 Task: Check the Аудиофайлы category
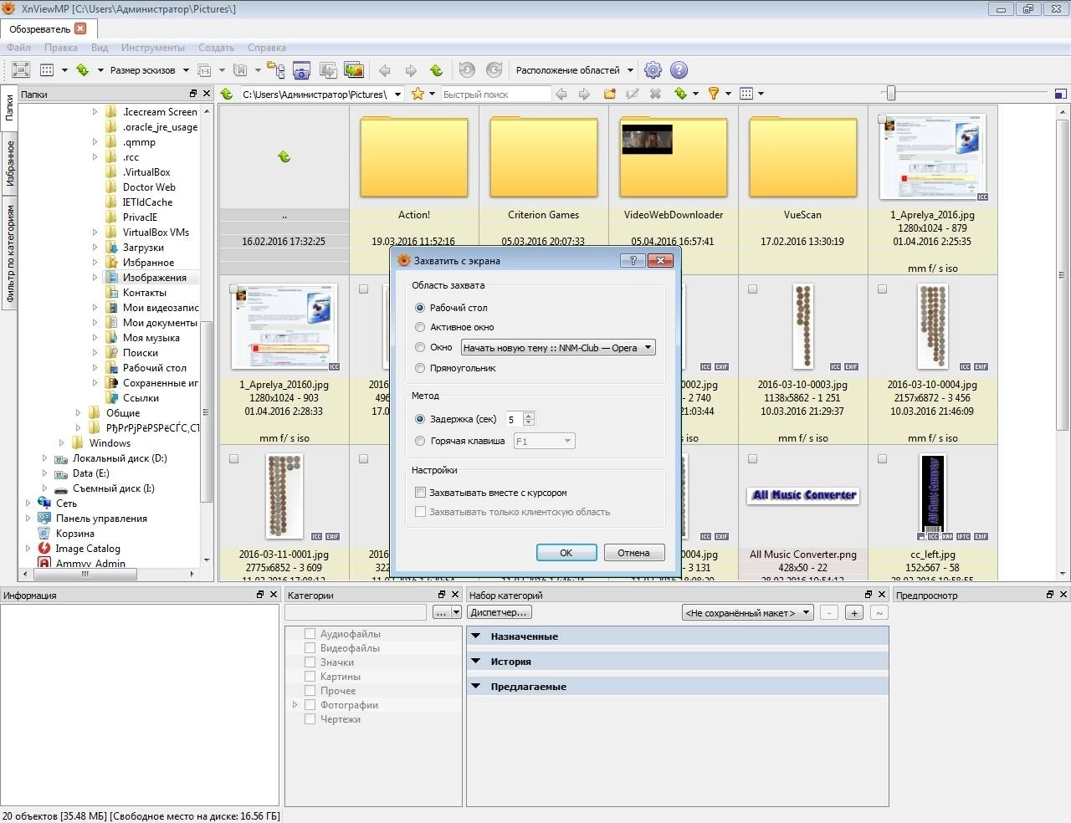[310, 634]
